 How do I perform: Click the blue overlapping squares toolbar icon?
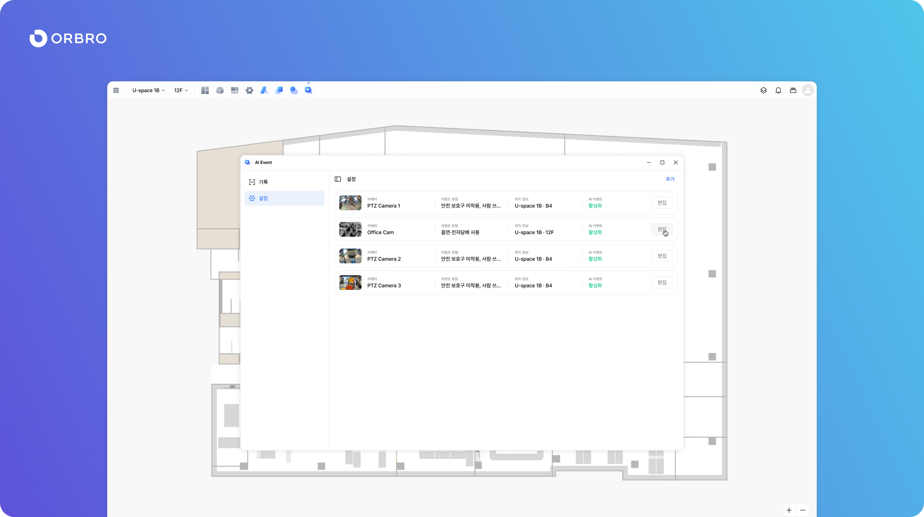tap(279, 90)
